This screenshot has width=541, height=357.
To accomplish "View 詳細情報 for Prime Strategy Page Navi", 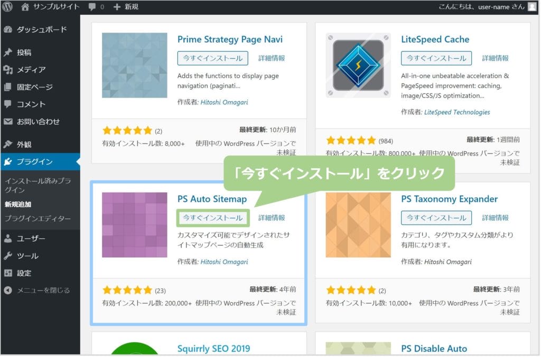I will coord(272,58).
